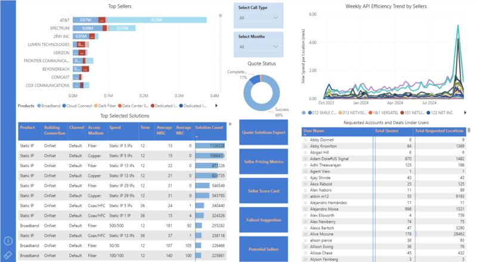
Task: Click the Quote Solutions Export button
Action: click(264, 132)
